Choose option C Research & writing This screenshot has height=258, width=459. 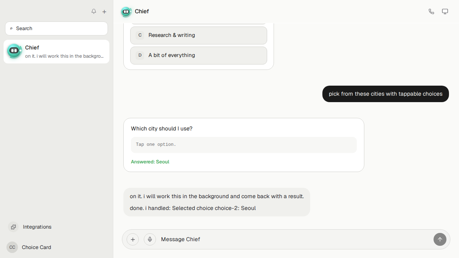pos(199,35)
